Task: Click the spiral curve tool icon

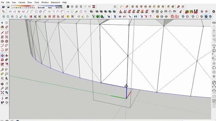Action: [40, 11]
